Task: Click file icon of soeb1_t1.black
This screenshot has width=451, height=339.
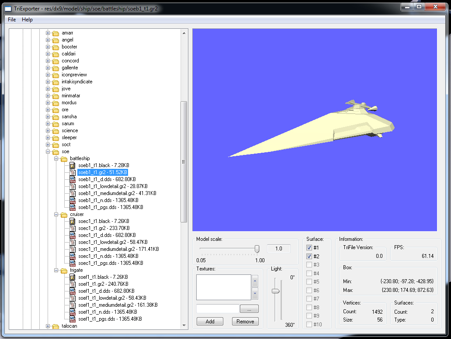Action: [73, 165]
